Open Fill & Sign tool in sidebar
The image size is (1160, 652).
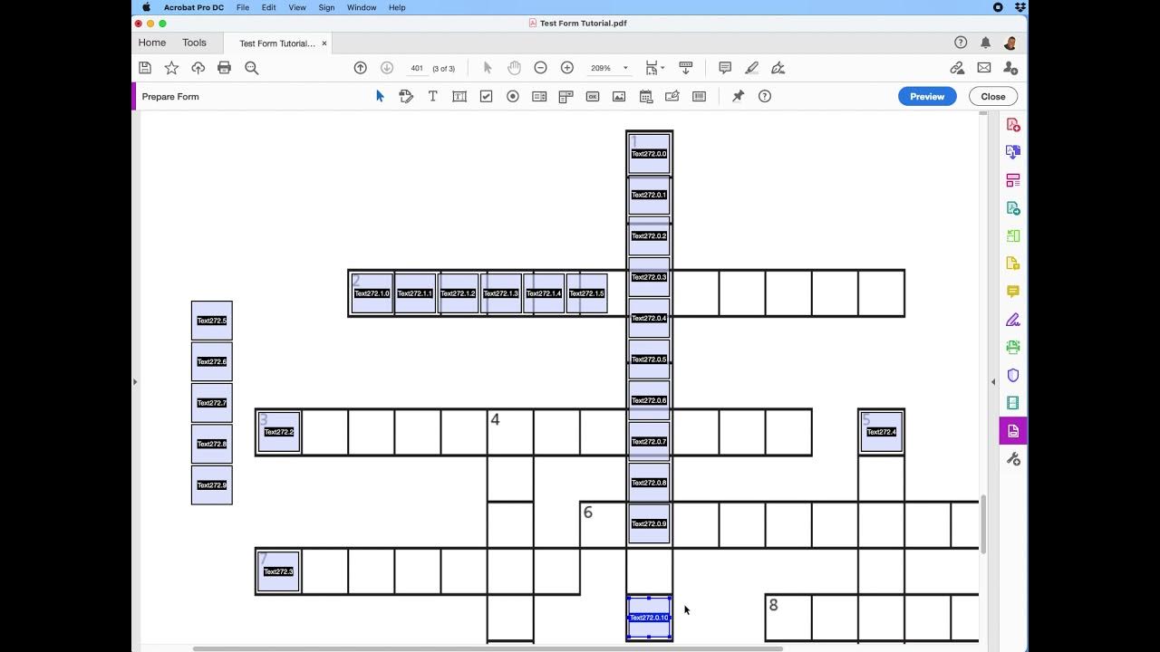[x=1013, y=320]
